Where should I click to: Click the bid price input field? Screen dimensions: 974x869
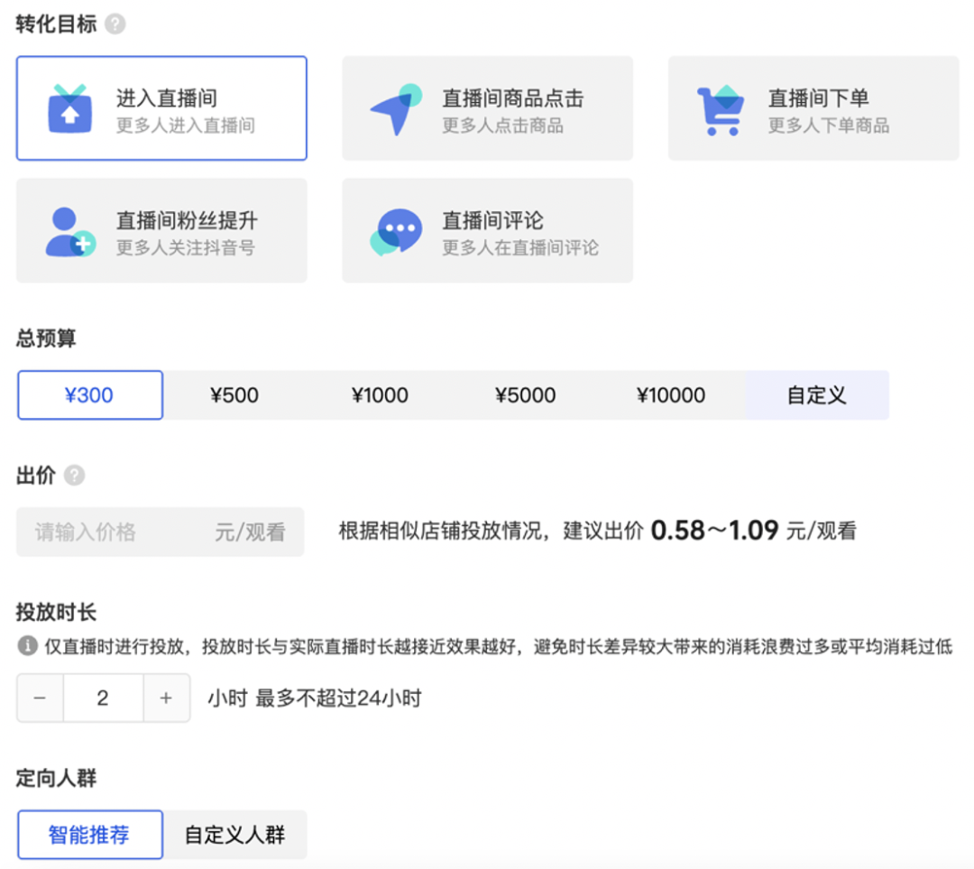117,532
